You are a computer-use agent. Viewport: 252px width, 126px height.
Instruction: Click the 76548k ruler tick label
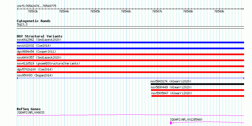[188, 11]
